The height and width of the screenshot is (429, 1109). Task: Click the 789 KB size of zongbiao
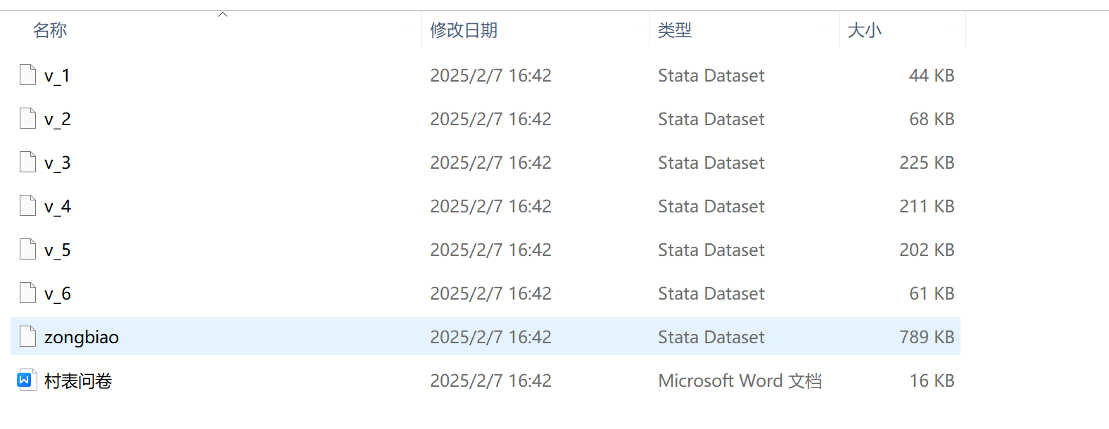(x=927, y=338)
